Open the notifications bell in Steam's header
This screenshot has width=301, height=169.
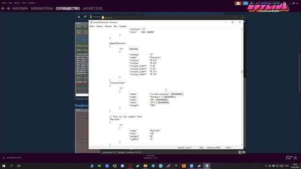pyautogui.click(x=252, y=3)
